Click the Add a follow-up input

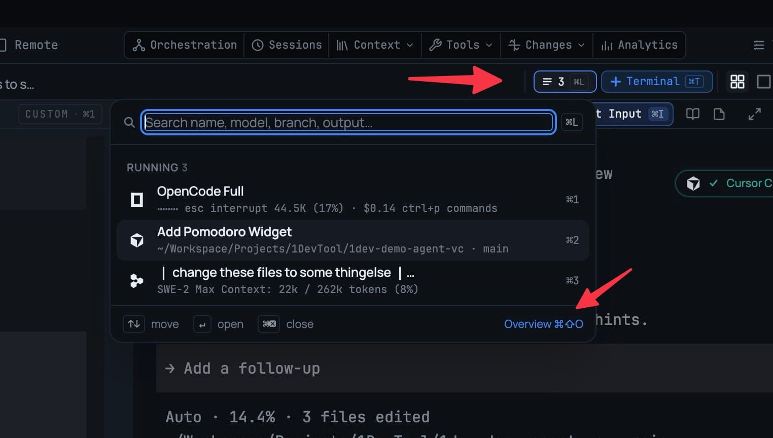tap(464, 369)
